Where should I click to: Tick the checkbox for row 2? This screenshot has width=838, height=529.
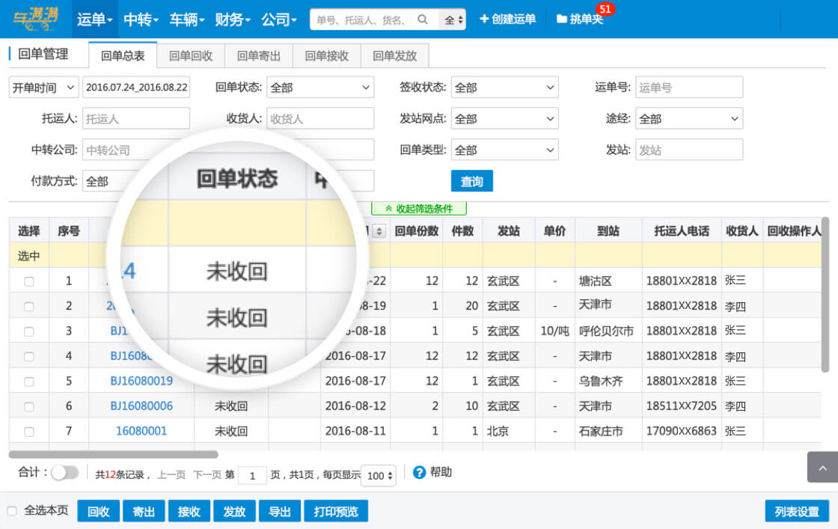tap(29, 307)
